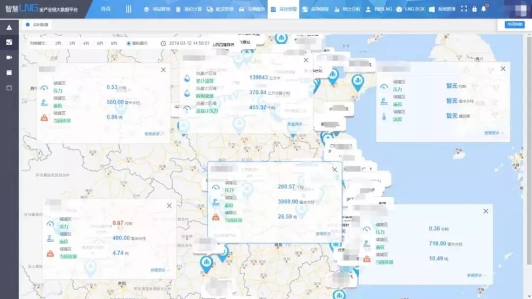Click the water drop icon beside 139843

[187, 78]
